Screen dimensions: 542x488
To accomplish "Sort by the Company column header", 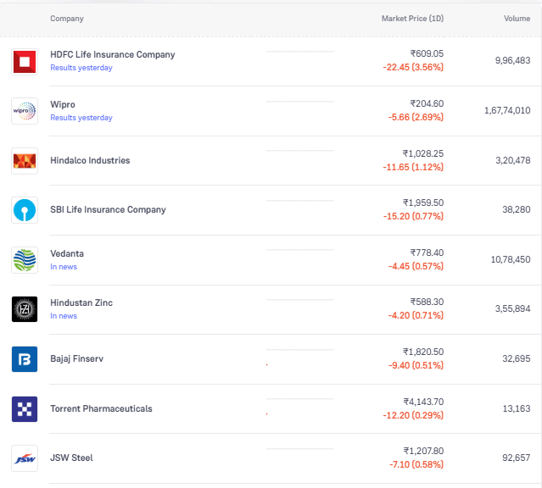I will point(67,19).
